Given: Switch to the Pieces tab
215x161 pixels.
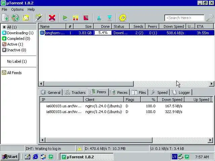Looking at the screenshot, I should pos(119,93).
